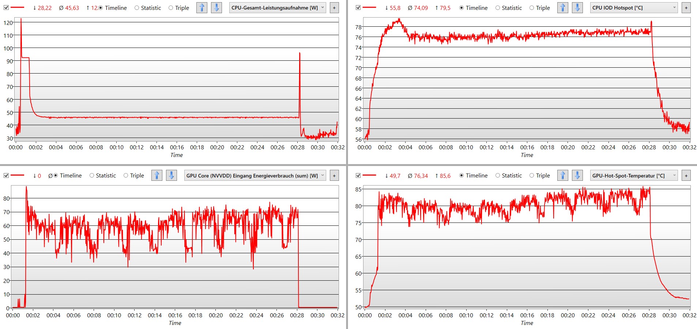Image resolution: width=697 pixels, height=329 pixels.
Task: Uncheck the series checkbox in the CPU IOD Hotspot panel
Action: [x=358, y=8]
